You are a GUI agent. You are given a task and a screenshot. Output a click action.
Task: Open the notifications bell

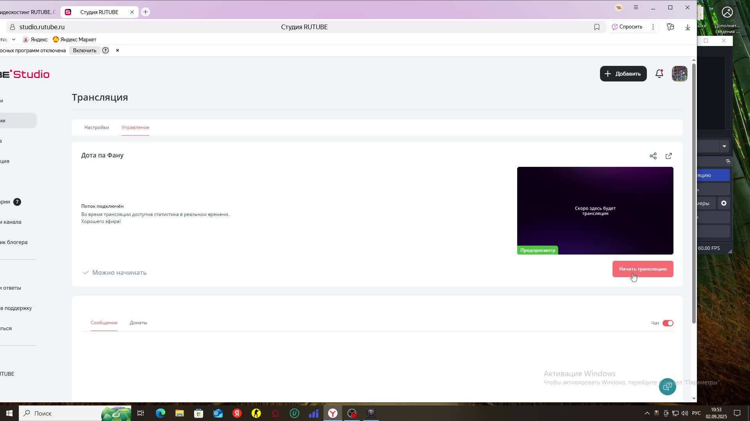point(659,74)
